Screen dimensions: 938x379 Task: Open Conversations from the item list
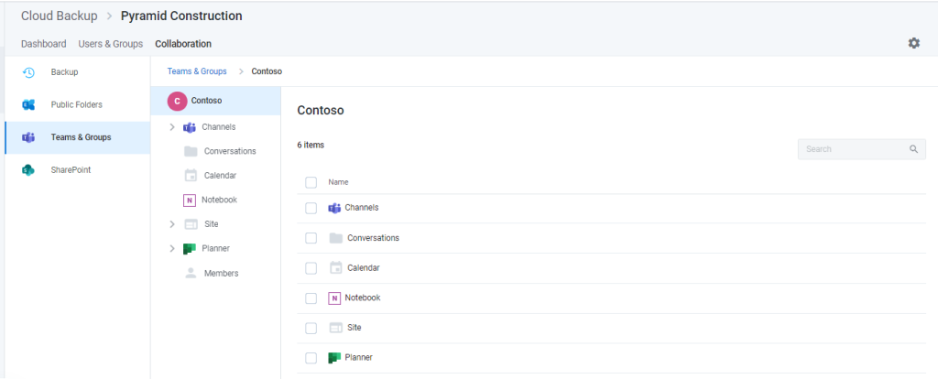(x=374, y=238)
